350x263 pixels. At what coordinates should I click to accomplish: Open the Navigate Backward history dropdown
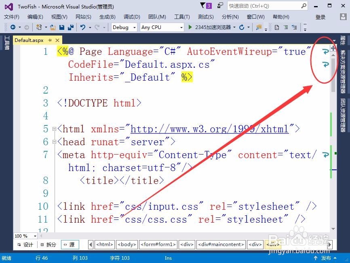click(x=20, y=27)
